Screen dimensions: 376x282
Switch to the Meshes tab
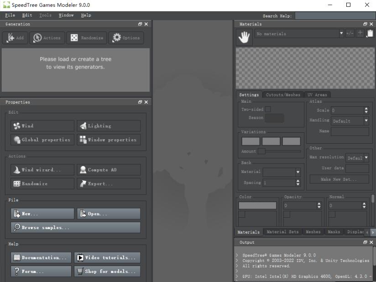click(x=313, y=232)
